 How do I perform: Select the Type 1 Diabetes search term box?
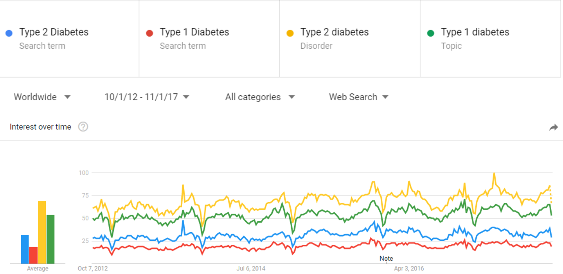click(194, 38)
